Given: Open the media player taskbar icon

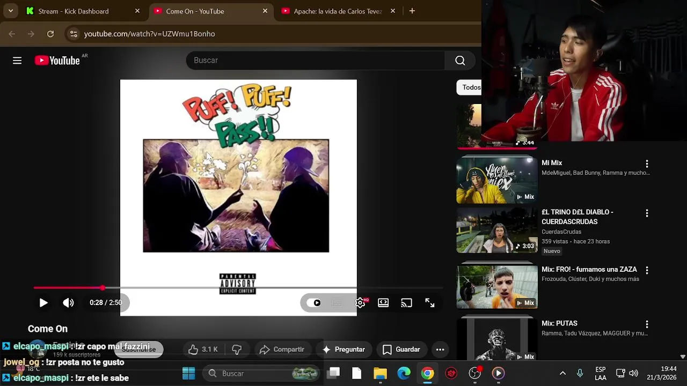Looking at the screenshot, I should click(499, 374).
